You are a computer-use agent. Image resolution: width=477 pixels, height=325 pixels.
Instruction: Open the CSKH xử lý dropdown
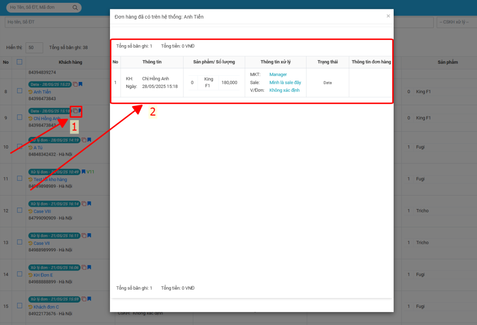tap(456, 22)
